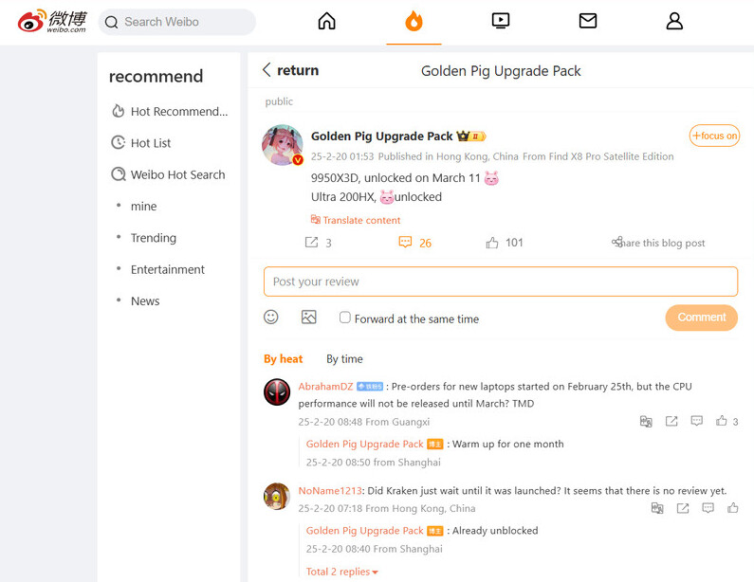This screenshot has width=754, height=582.
Task: Open Weibo Hot Search in sidebar
Action: pyautogui.click(x=168, y=174)
